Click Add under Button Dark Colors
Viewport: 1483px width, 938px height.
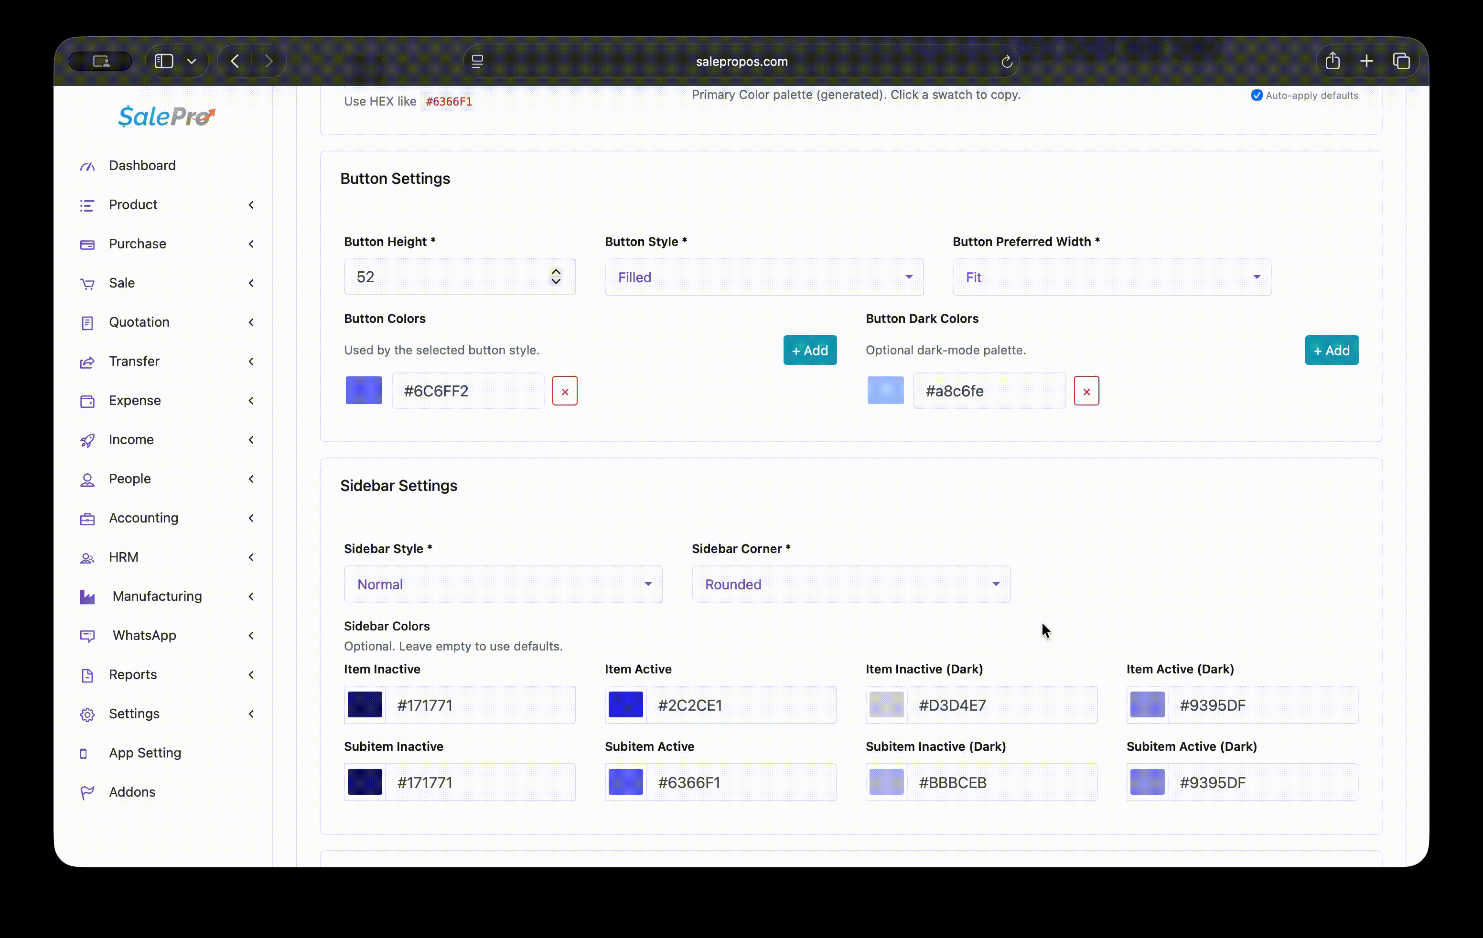tap(1331, 350)
